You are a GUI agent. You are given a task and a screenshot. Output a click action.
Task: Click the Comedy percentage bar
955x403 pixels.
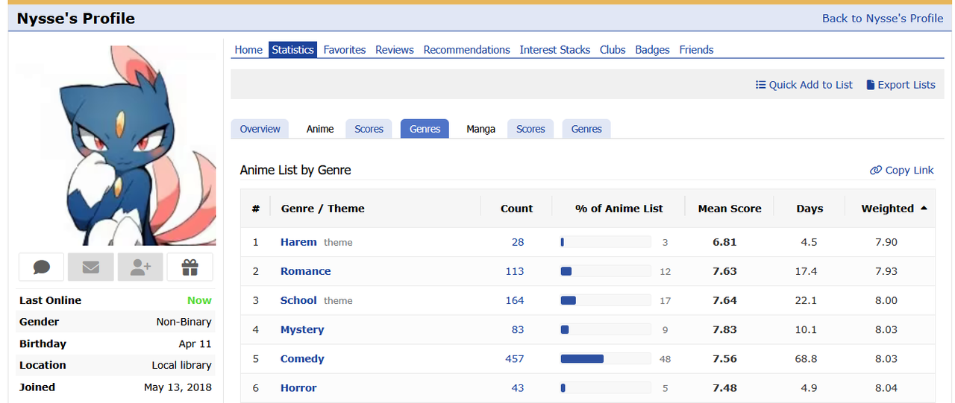click(x=606, y=358)
